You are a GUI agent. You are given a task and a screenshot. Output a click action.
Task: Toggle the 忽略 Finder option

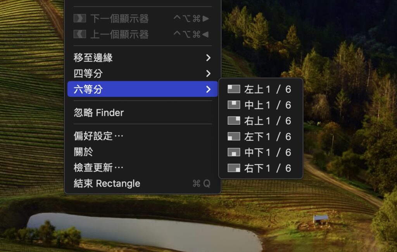(x=143, y=113)
